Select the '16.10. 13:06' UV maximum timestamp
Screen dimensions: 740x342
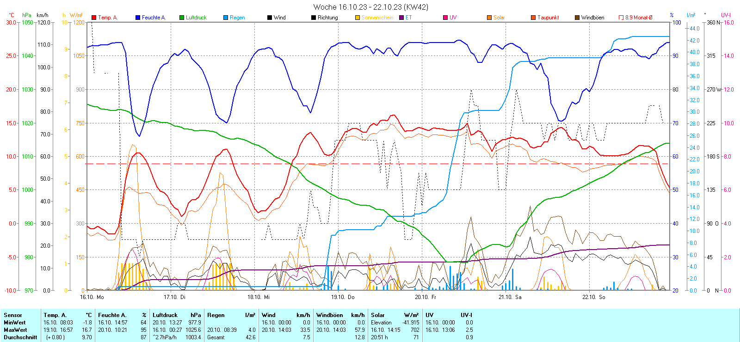[x=440, y=330]
